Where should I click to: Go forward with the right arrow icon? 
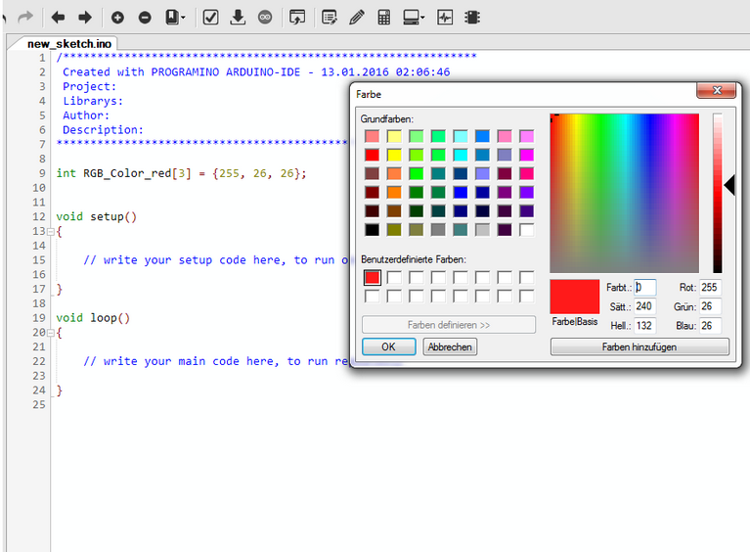pyautogui.click(x=85, y=18)
